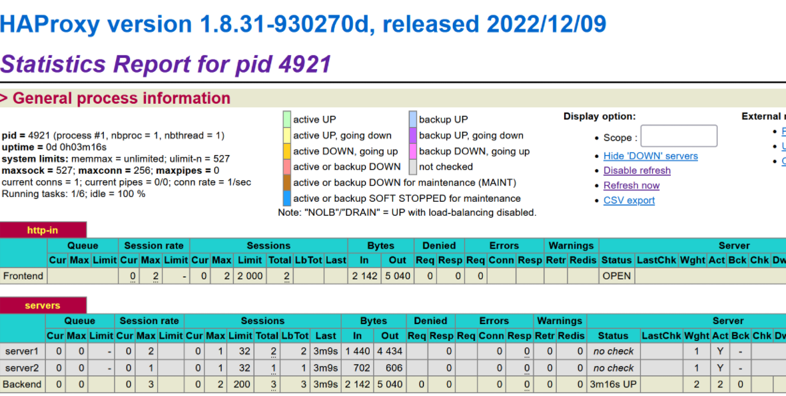786x396 pixels.
Task: Click the Wght value 2 for Backend
Action: click(697, 385)
